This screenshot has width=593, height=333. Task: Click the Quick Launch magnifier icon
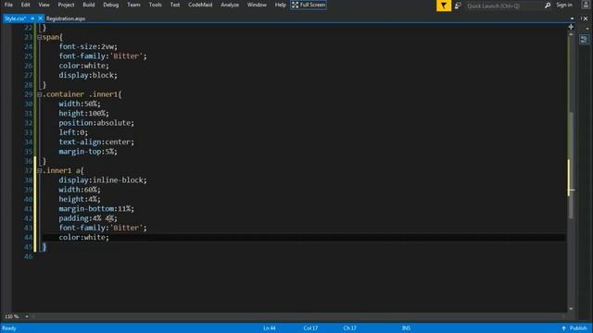click(548, 6)
